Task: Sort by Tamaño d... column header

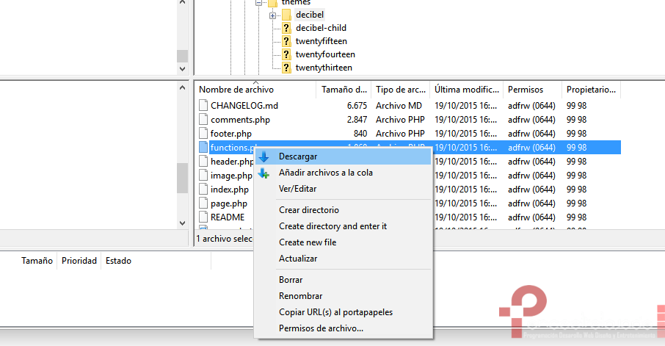Action: coord(344,90)
